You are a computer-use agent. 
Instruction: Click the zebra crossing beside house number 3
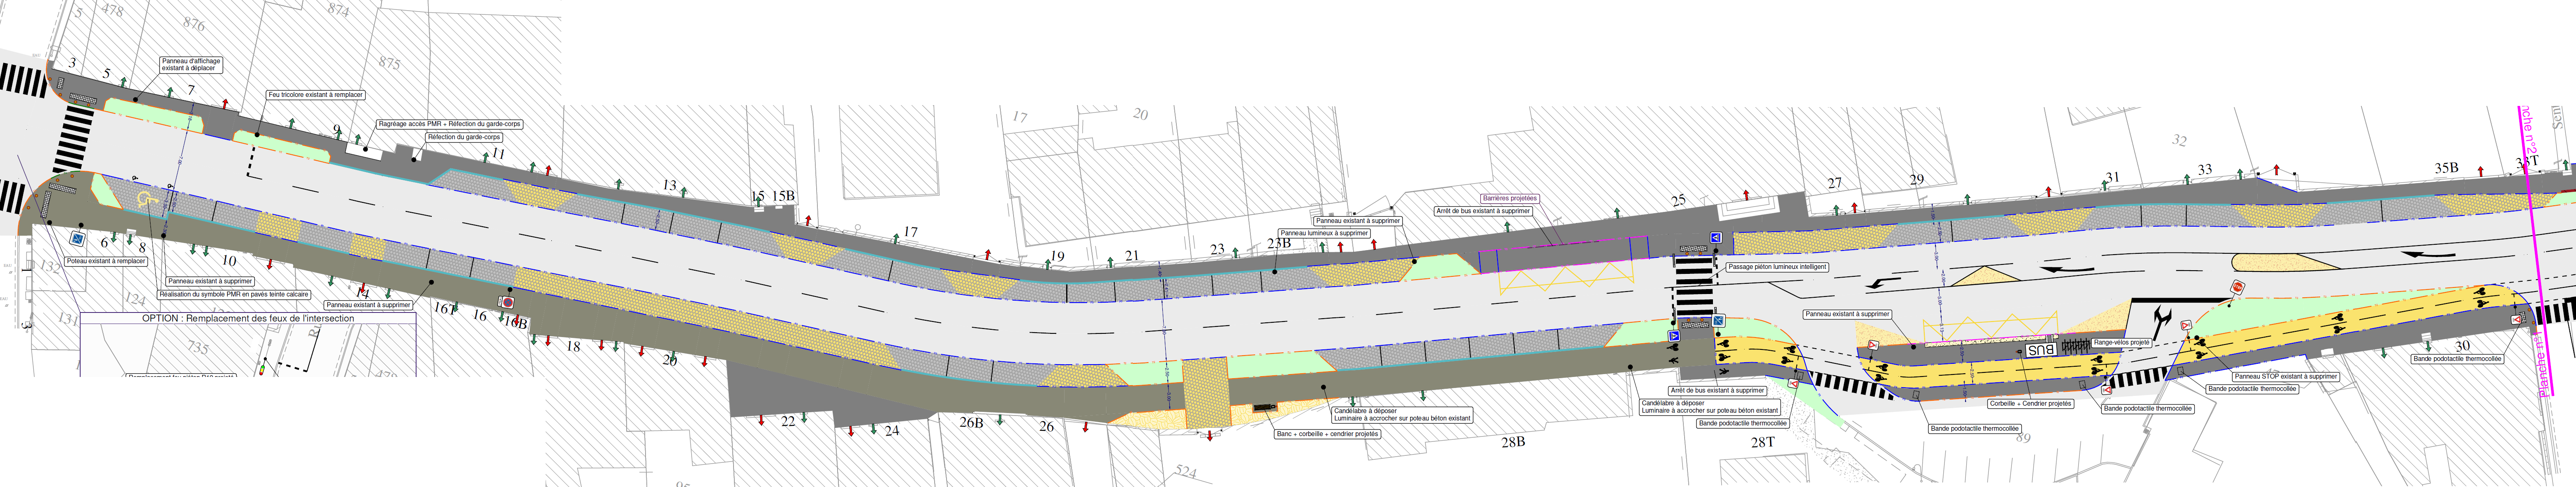click(x=22, y=79)
